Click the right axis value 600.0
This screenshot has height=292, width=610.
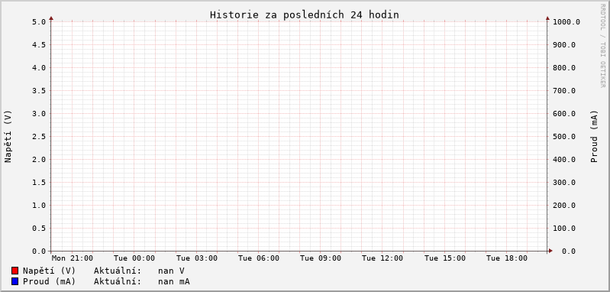(x=563, y=114)
